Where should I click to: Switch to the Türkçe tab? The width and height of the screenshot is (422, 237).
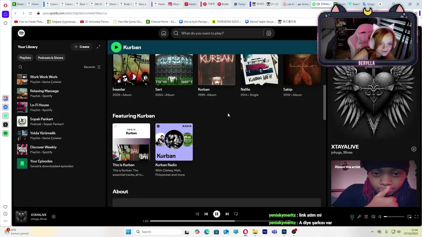point(240,4)
